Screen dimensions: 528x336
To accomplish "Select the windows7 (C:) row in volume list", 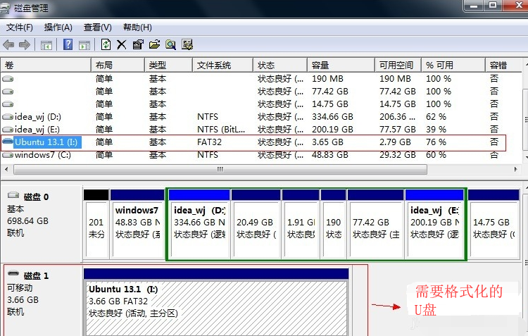I will coord(42,155).
